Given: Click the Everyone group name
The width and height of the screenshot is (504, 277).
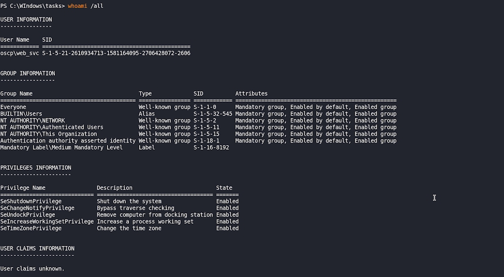Looking at the screenshot, I should tap(13, 107).
